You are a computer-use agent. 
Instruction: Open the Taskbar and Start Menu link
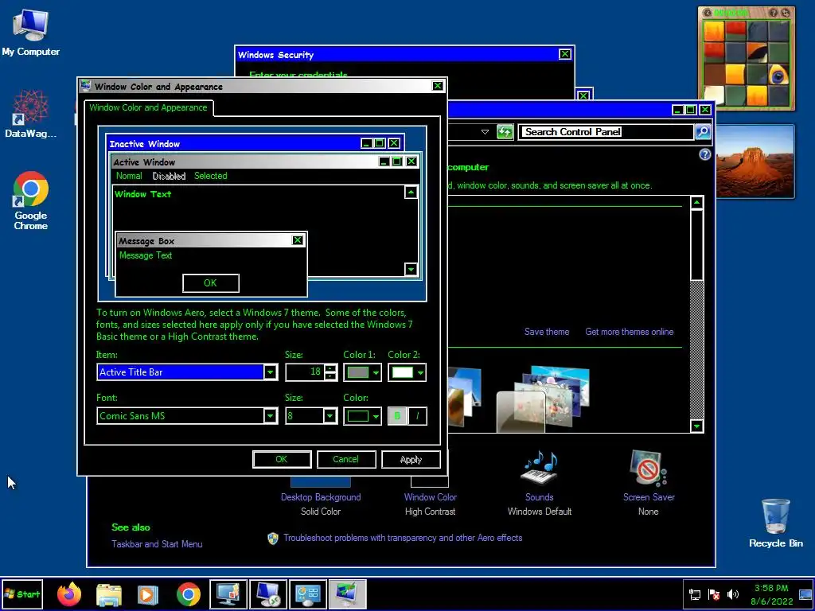157,544
